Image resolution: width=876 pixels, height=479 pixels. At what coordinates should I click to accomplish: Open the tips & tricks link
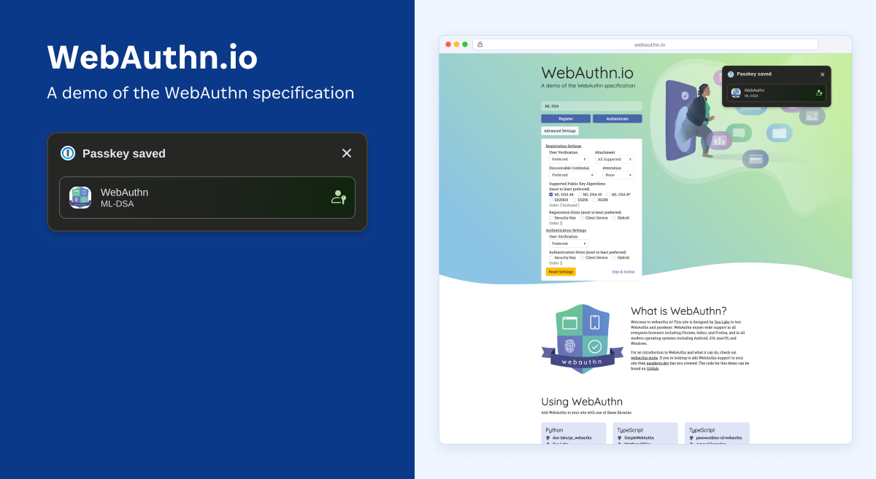623,272
